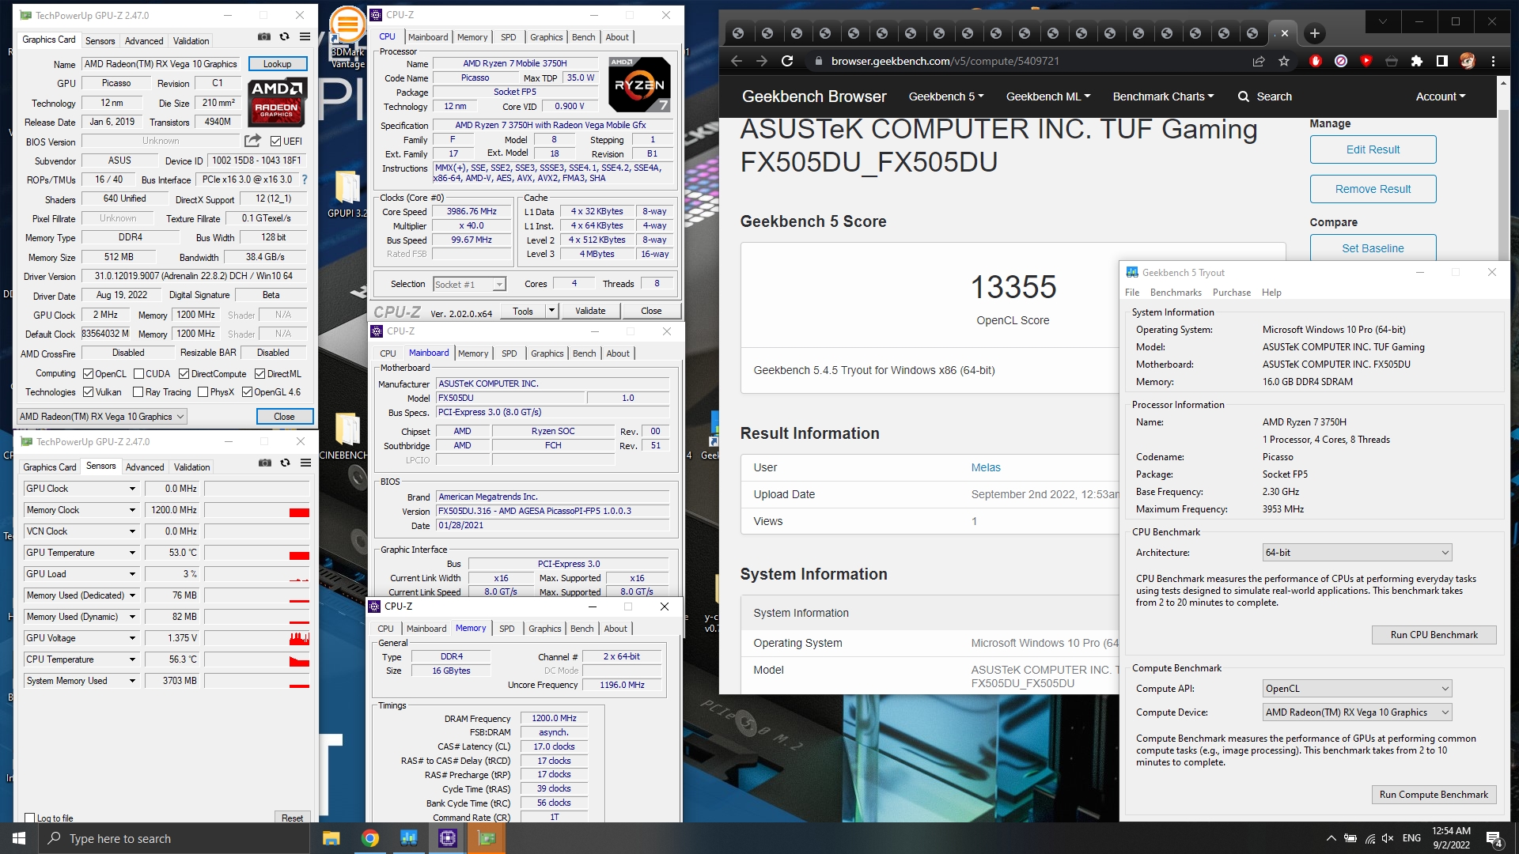Click Windows Start button
Viewport: 1519px width, 854px height.
tap(19, 838)
